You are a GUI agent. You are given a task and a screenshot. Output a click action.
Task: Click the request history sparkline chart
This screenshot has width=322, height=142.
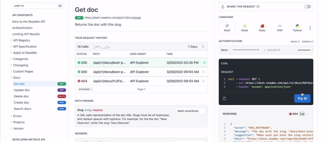coord(102,47)
